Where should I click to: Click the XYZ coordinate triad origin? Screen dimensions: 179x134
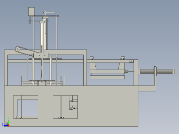tap(9, 125)
